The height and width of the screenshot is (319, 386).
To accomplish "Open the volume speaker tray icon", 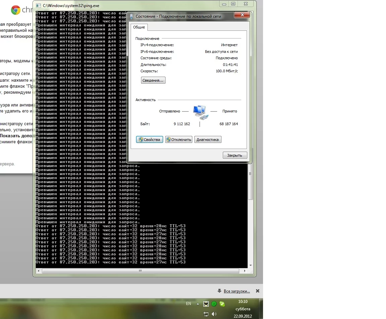I will tap(214, 314).
